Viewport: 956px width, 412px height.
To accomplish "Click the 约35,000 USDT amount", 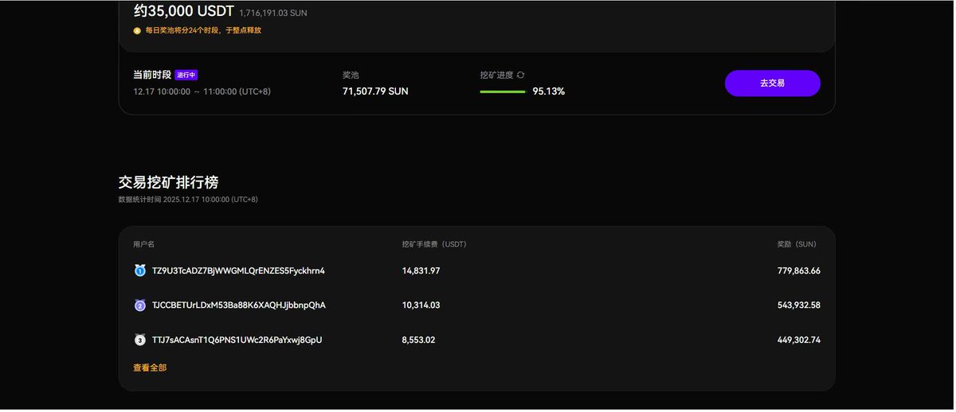I will 184,11.
